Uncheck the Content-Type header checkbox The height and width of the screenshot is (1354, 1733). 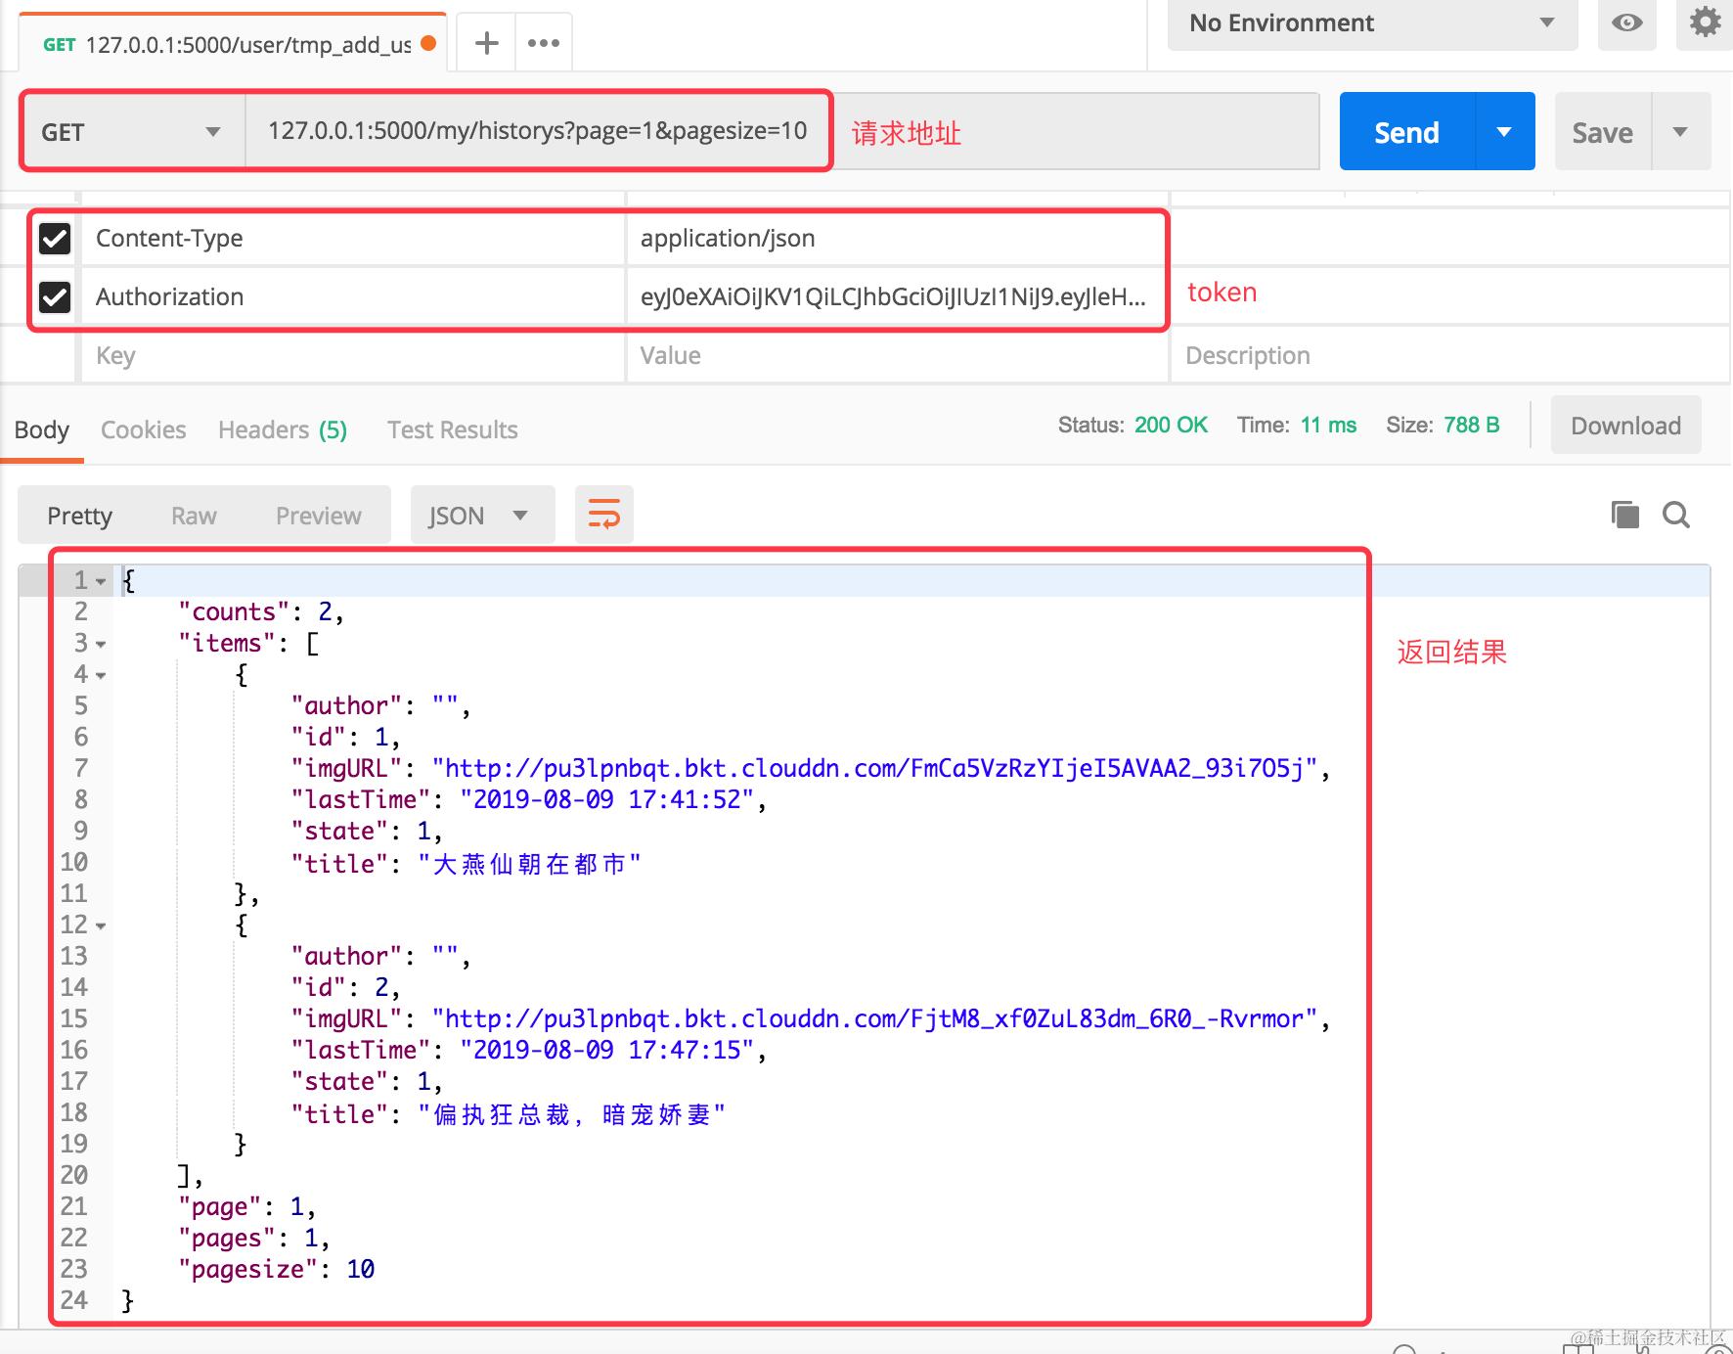pos(55,238)
